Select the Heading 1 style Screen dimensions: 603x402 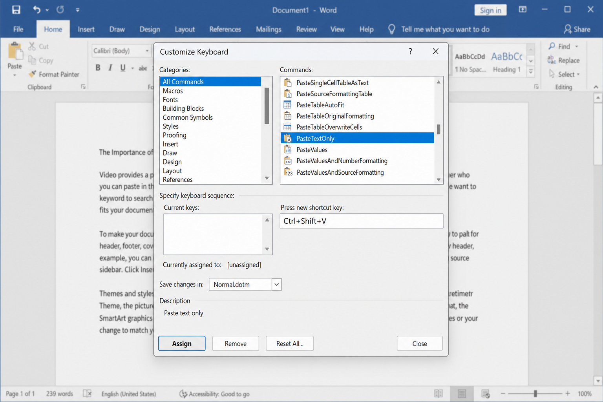pos(506,63)
